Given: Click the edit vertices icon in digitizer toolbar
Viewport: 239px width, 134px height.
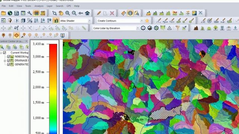Looking at the screenshot, I should (x=16, y=28).
